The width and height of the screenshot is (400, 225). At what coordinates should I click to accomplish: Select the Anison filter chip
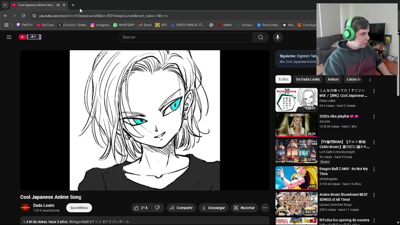pyautogui.click(x=333, y=79)
